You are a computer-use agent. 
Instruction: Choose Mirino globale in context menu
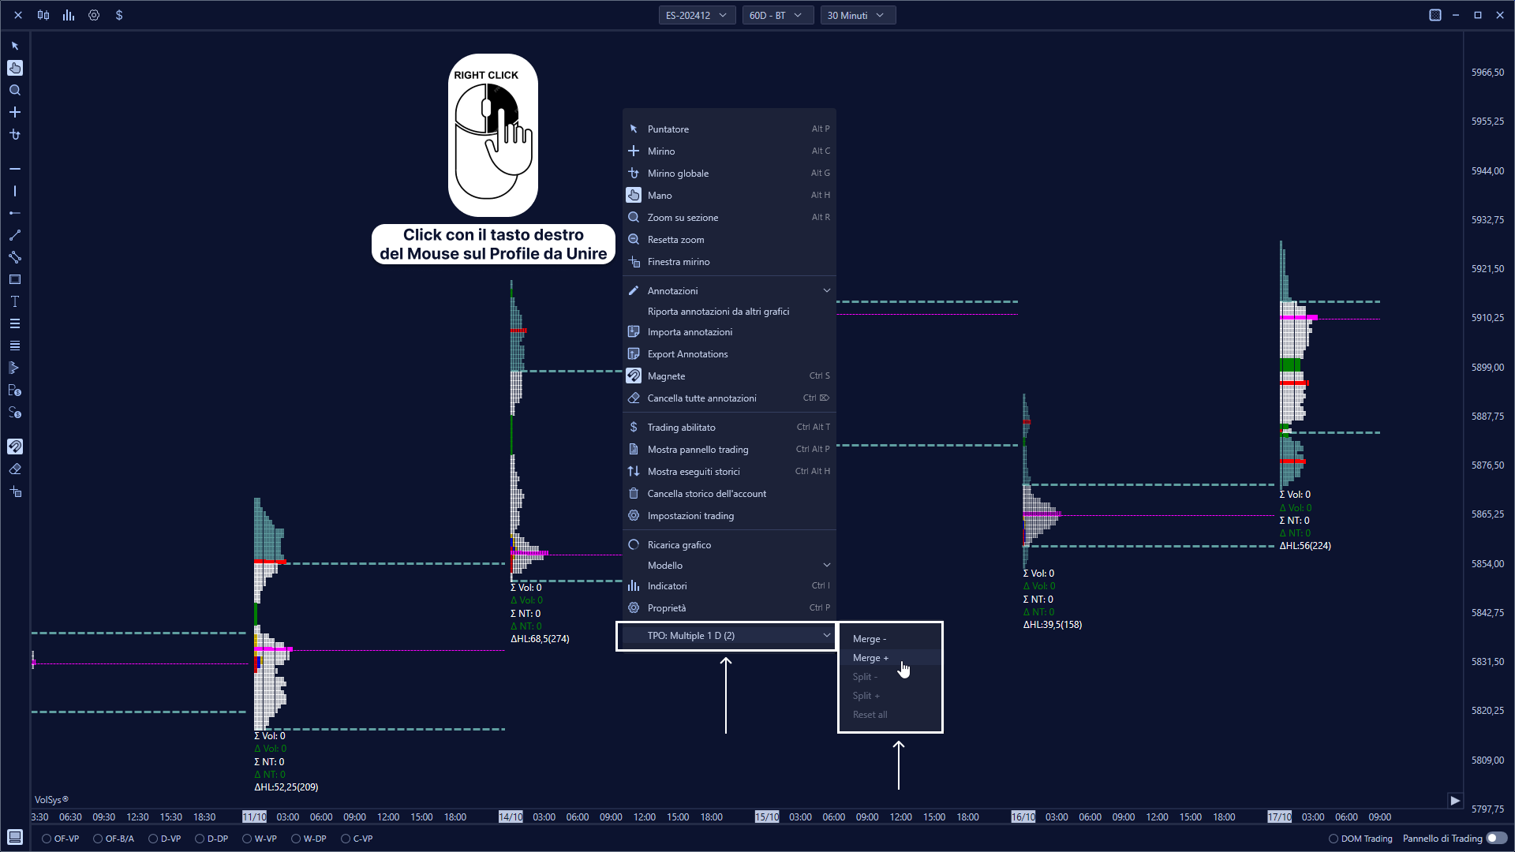pos(729,174)
